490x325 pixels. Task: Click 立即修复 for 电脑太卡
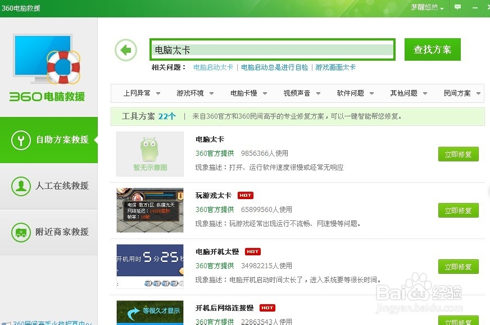click(x=458, y=154)
